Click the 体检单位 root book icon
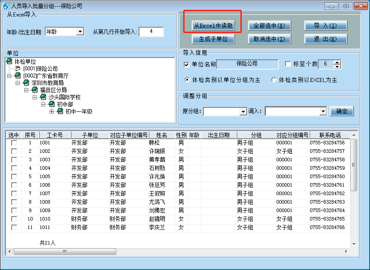Viewport: 370px width, 270px height. [x=9, y=61]
